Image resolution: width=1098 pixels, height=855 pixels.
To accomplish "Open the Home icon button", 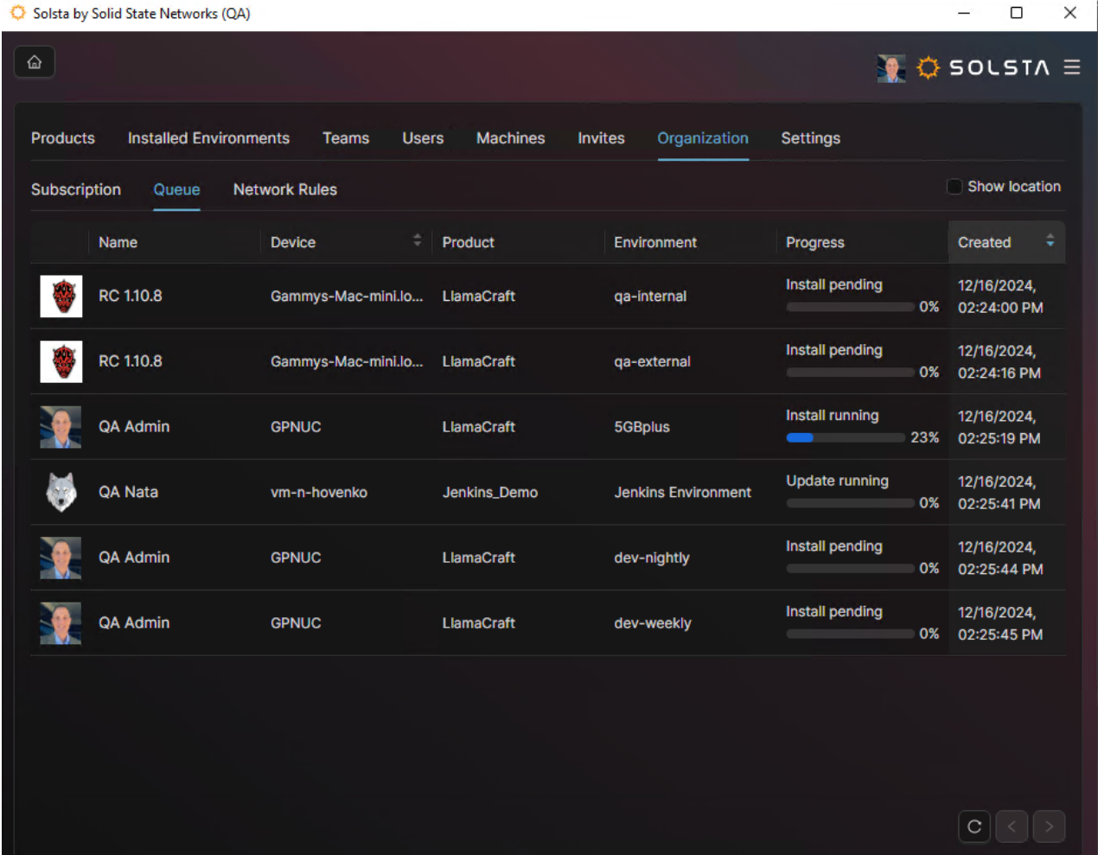I will 35,62.
